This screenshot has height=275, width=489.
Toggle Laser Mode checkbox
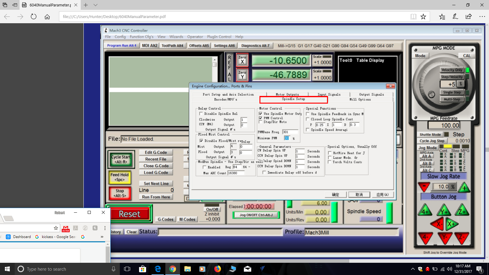click(x=330, y=158)
